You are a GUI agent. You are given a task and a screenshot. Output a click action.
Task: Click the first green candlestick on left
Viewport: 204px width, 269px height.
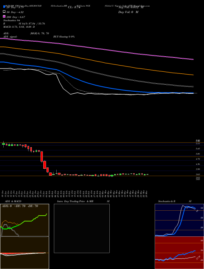[3, 144]
